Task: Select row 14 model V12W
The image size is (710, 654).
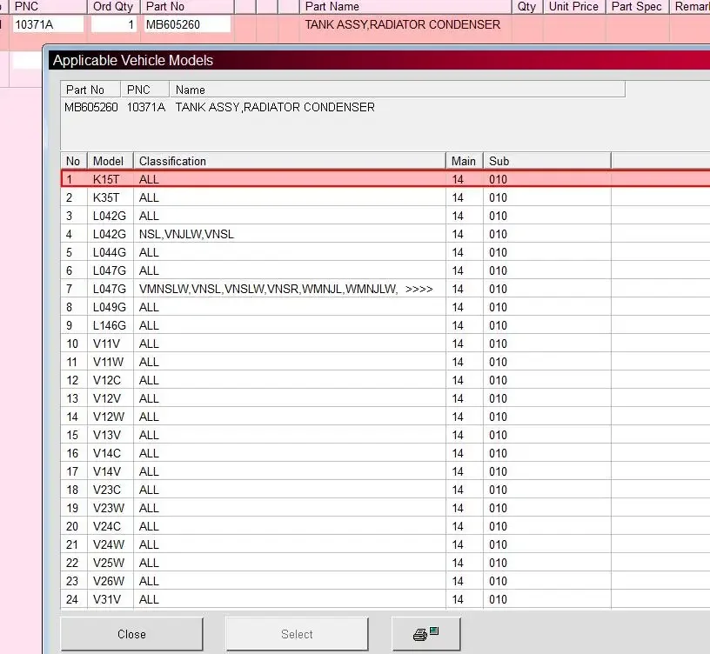Action: (x=385, y=417)
